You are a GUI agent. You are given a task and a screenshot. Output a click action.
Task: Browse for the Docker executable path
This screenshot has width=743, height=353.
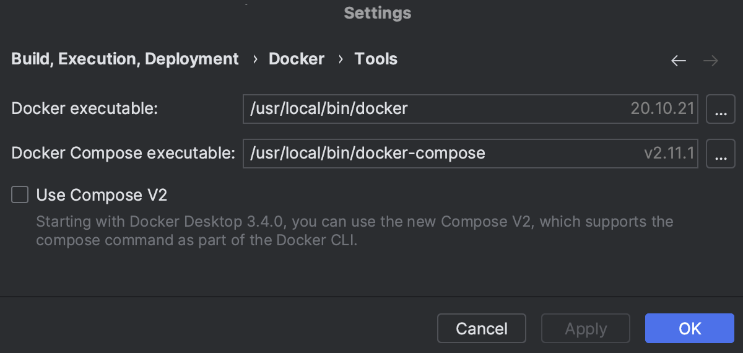720,110
